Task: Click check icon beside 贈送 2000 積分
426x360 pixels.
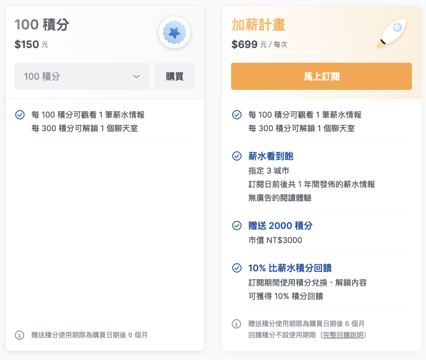Action: (237, 225)
